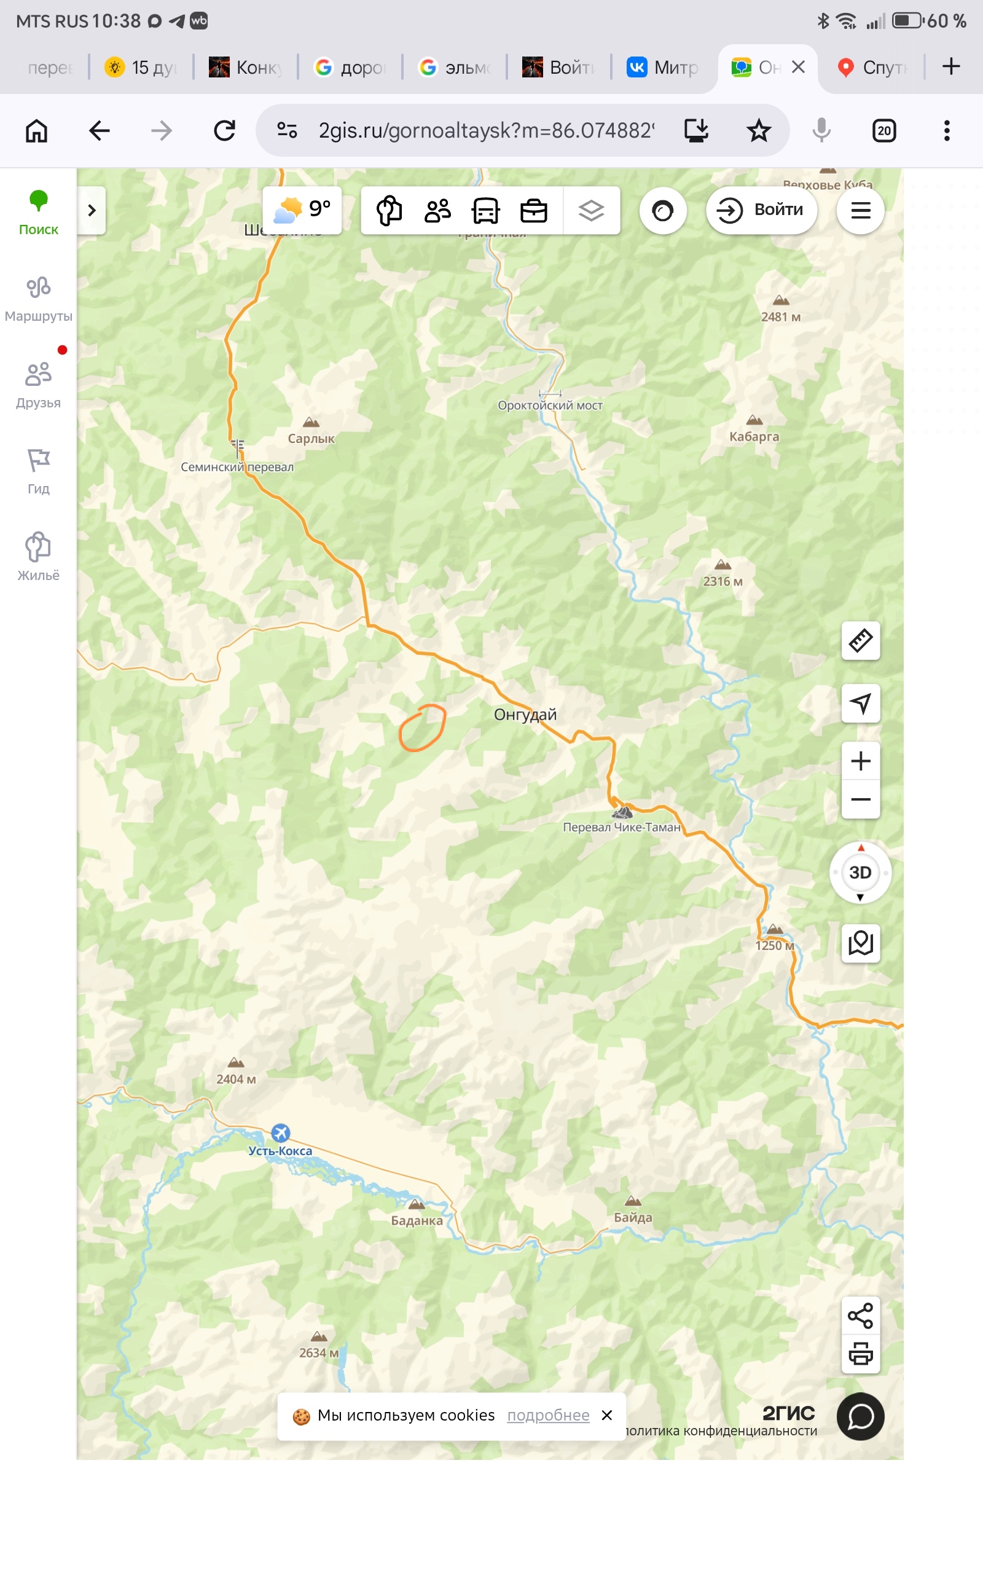Screen dimensions: 983x1573
Task: Open the weather widget showing 9°
Action: pos(302,210)
